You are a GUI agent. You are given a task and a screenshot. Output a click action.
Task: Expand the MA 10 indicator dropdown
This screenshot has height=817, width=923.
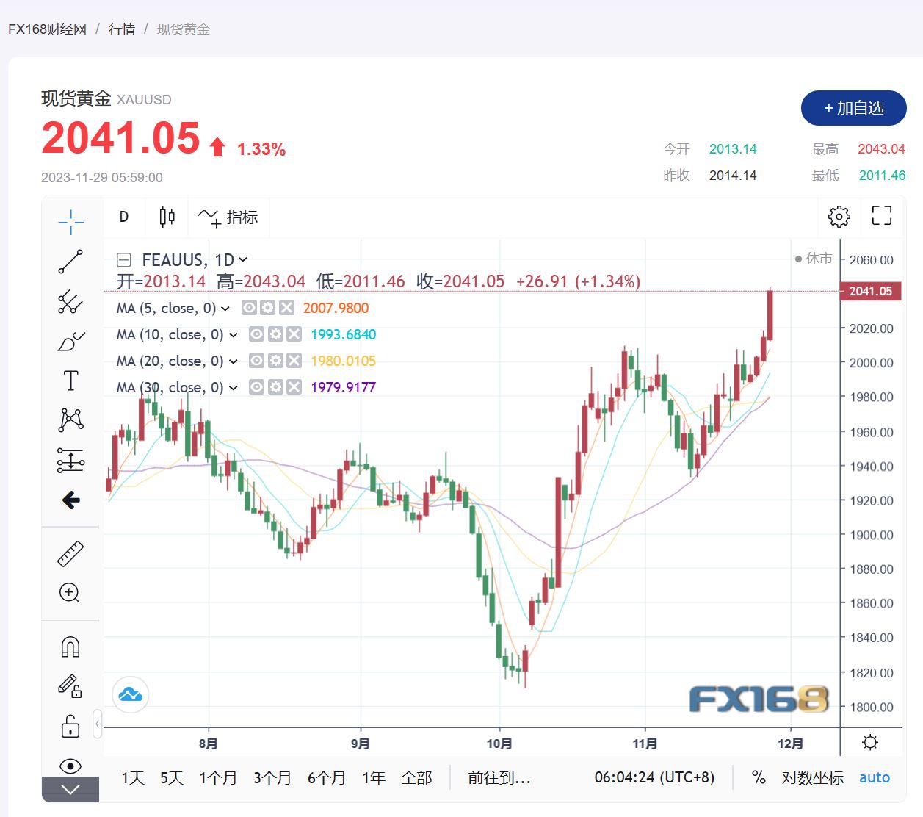point(234,335)
